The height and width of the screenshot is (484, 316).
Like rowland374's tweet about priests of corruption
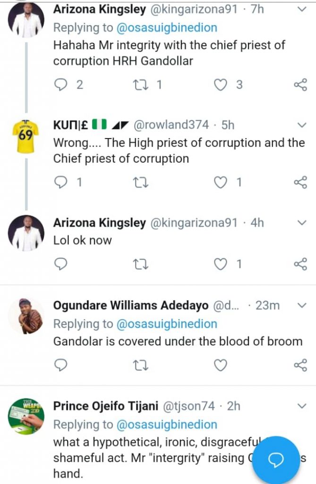click(221, 182)
